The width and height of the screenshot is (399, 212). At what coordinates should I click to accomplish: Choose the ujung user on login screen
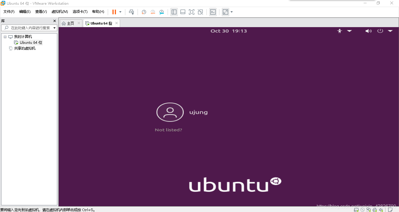click(x=198, y=112)
